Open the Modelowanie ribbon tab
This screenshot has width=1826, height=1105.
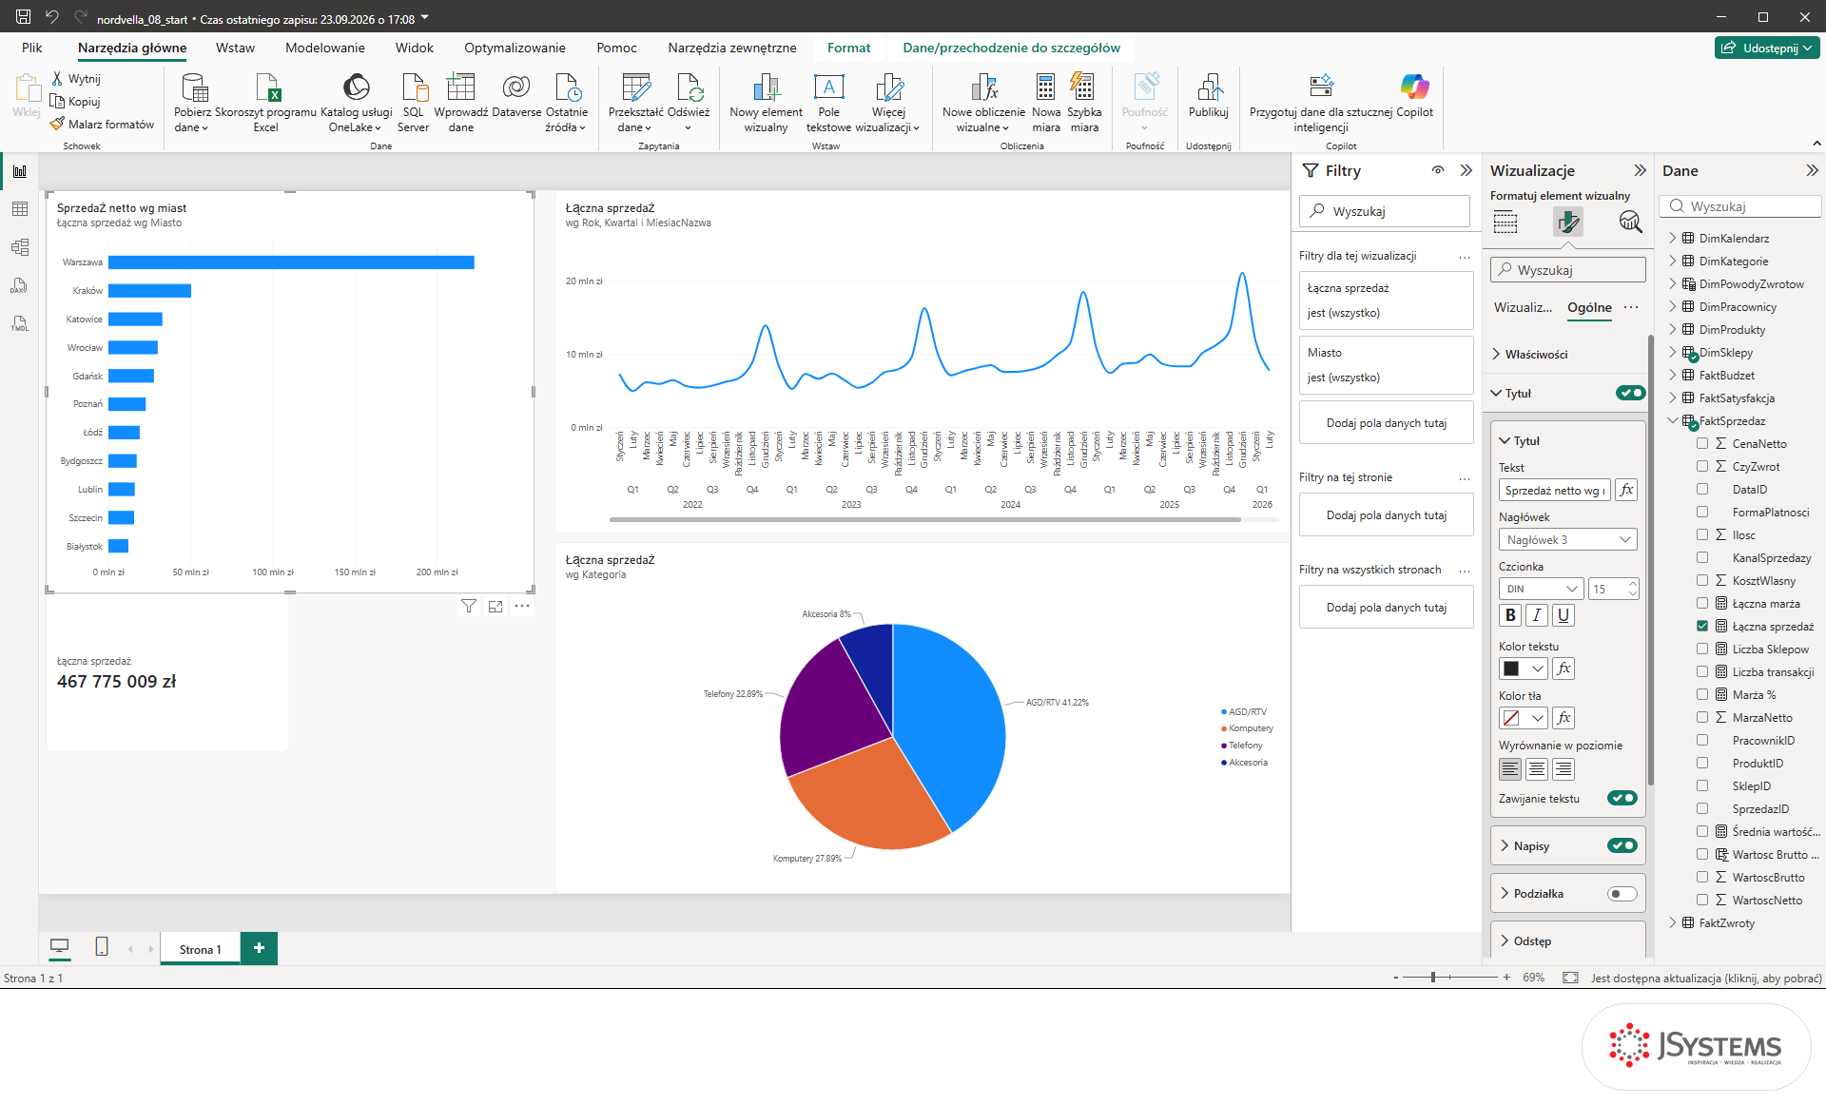click(x=325, y=48)
